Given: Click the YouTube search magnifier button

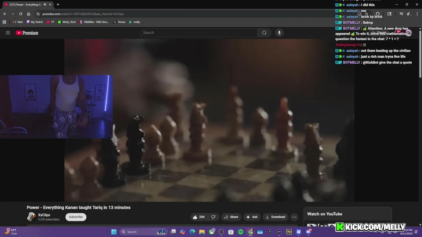Looking at the screenshot, I should coord(264,33).
